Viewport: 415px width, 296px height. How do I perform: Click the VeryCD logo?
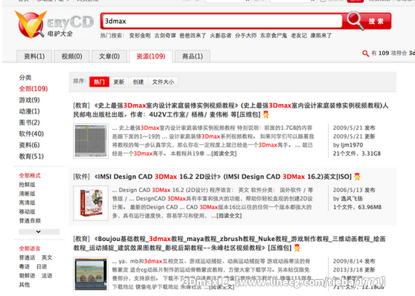pyautogui.click(x=54, y=24)
